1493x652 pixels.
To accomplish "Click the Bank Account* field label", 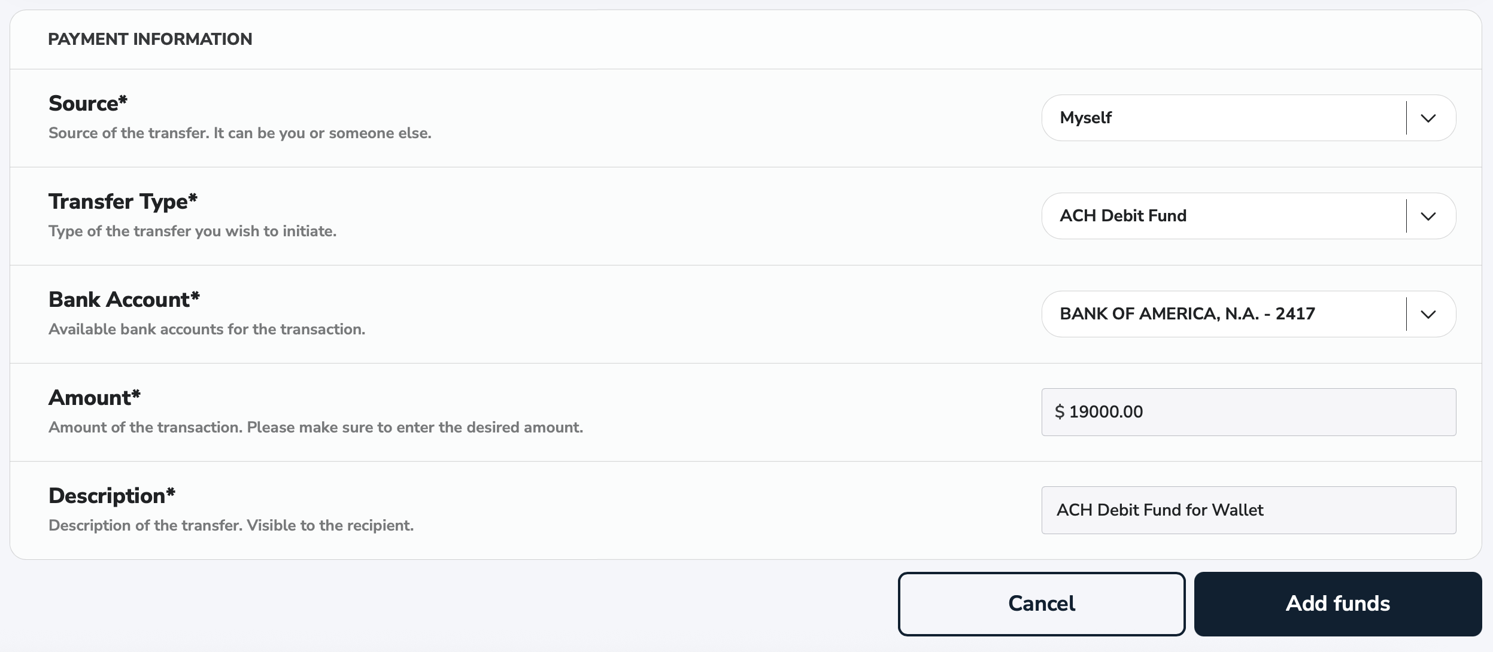I will tap(124, 299).
